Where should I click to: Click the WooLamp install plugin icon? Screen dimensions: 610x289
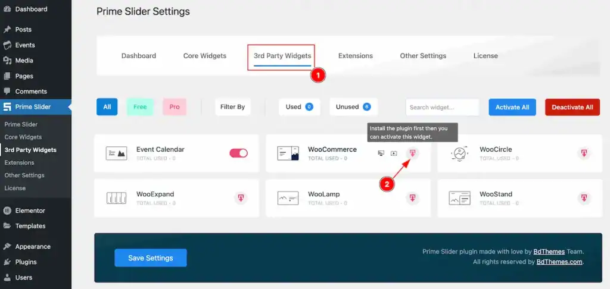(x=413, y=198)
